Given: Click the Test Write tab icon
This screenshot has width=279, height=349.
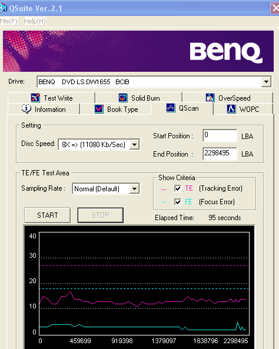Looking at the screenshot, I should 35,98.
